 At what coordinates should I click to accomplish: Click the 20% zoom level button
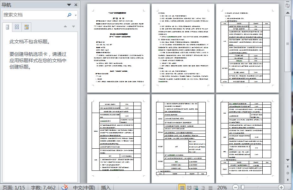(222, 187)
